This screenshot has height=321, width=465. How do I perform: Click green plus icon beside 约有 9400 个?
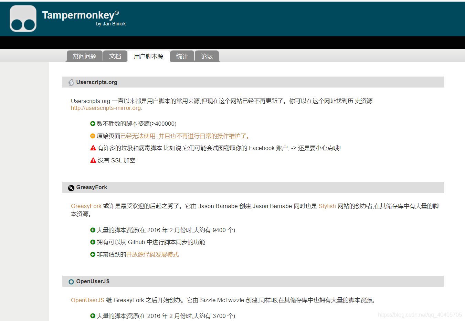click(x=93, y=230)
